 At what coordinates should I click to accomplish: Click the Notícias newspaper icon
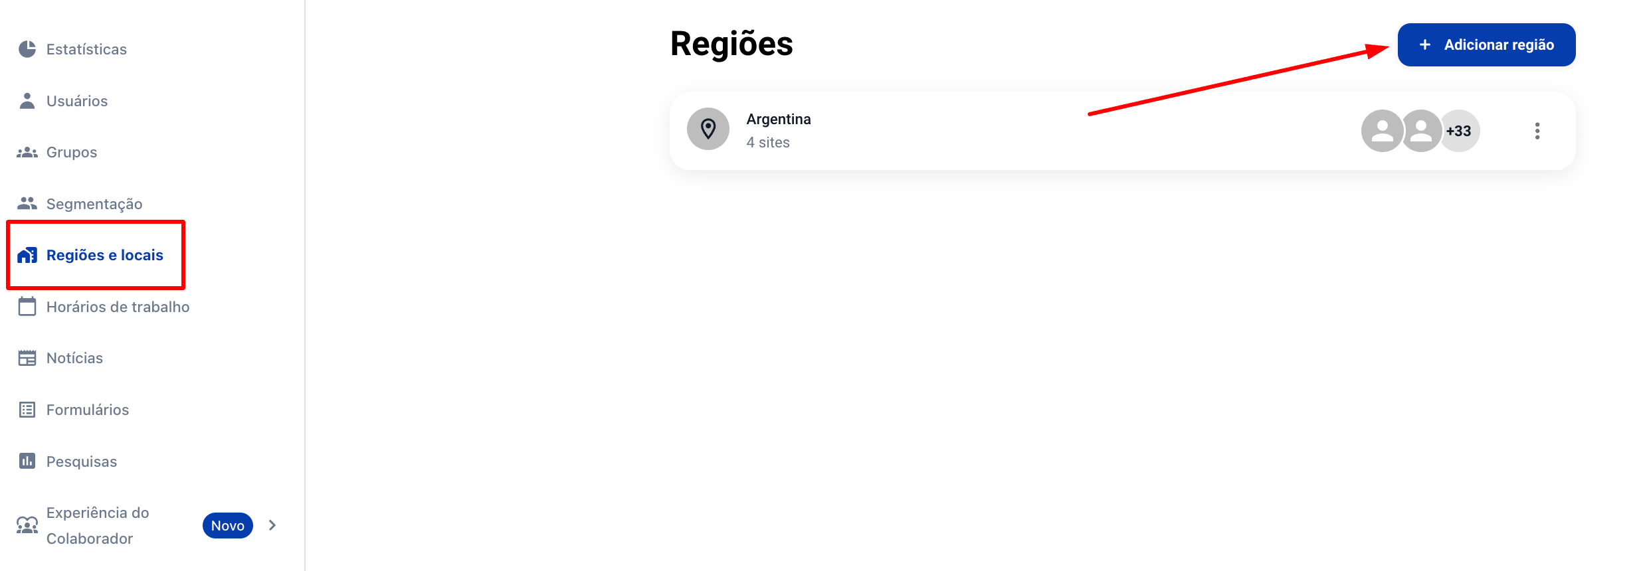click(x=27, y=358)
